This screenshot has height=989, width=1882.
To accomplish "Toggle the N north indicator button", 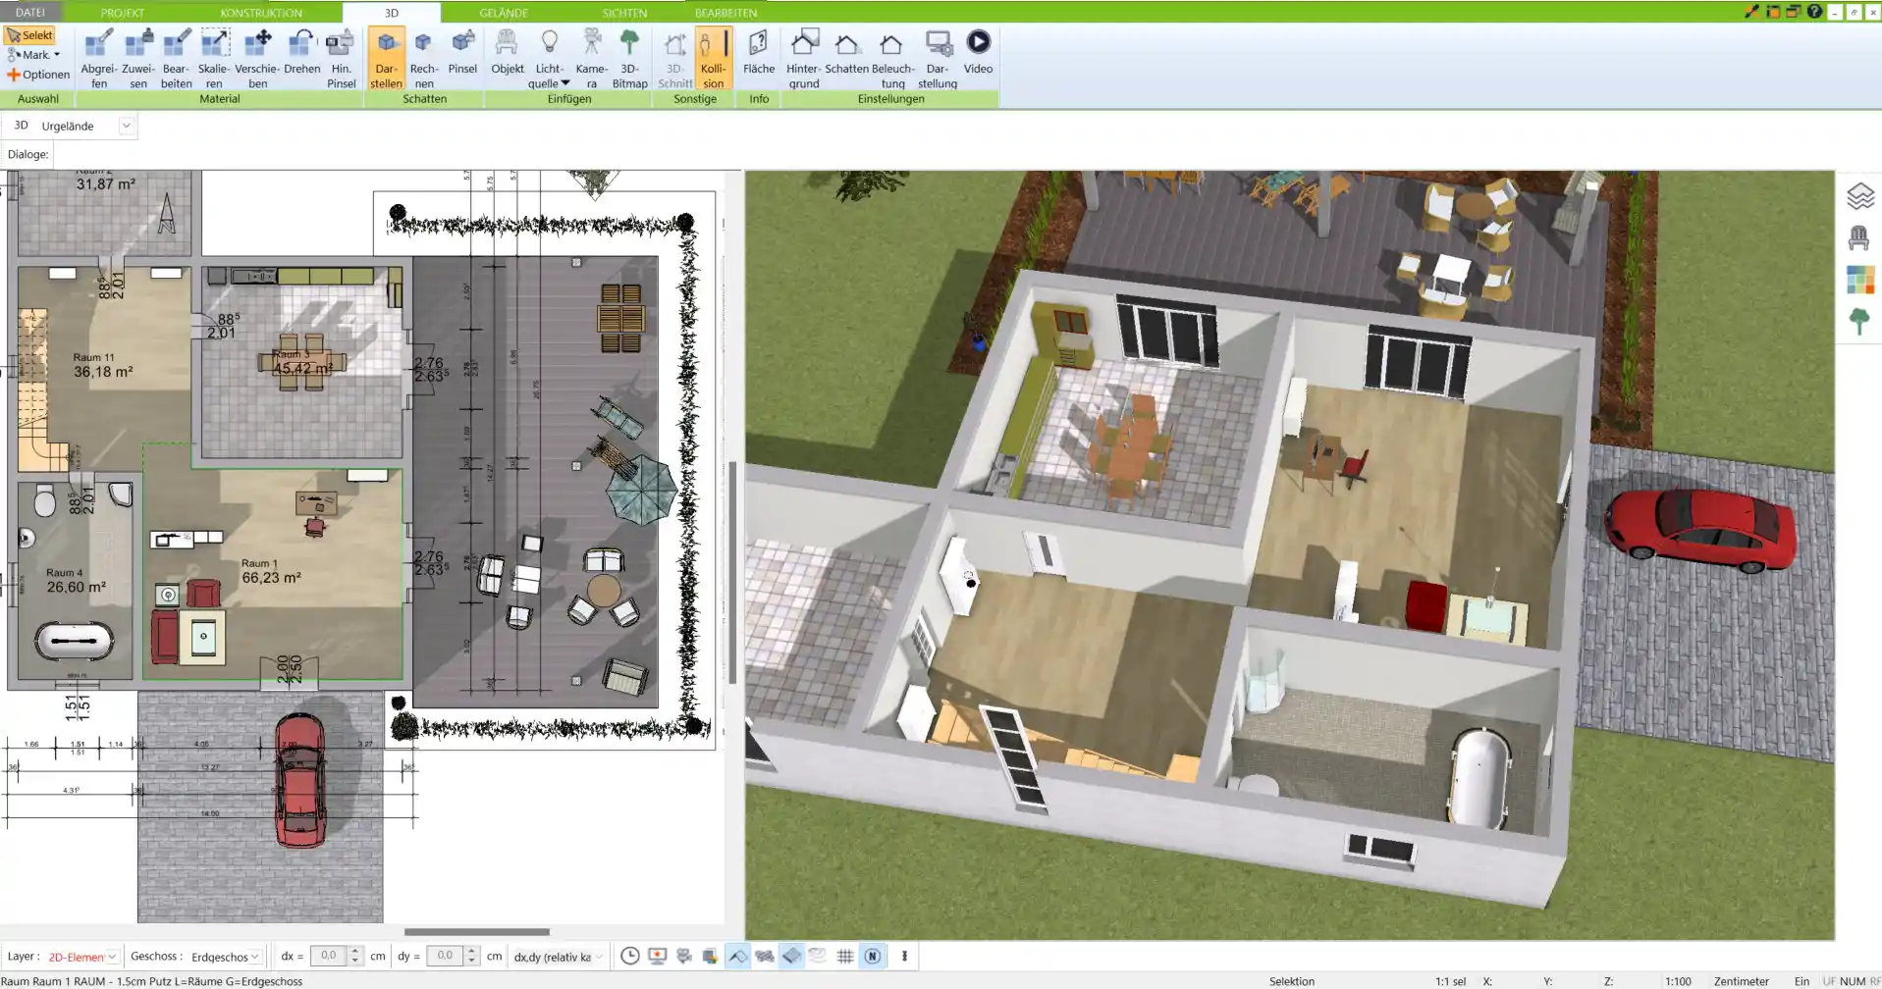I will point(872,956).
